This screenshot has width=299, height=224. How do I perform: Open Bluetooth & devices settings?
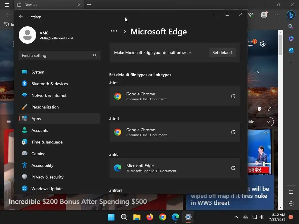click(60, 84)
